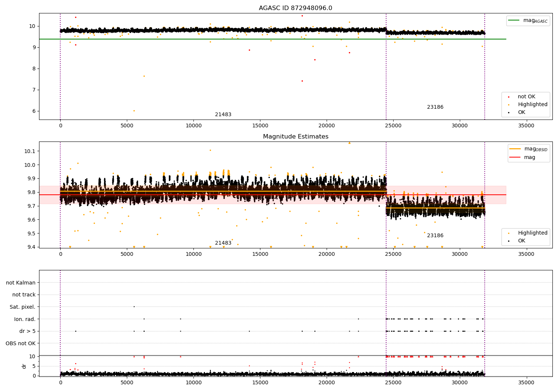Click the 10.1 y-tick in the middle plot
Screen dimensions: 558x391
pos(31,151)
